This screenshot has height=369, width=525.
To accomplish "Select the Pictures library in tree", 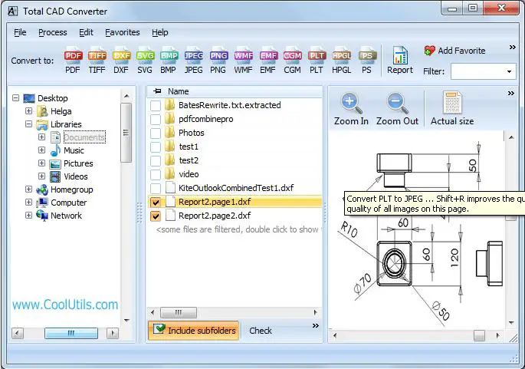I will 78,163.
